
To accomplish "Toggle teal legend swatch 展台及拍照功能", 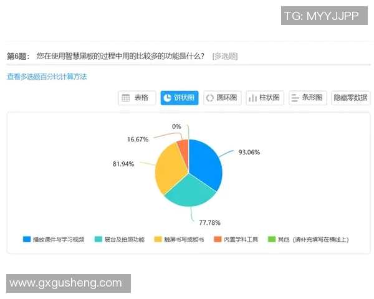I will 98,239.
